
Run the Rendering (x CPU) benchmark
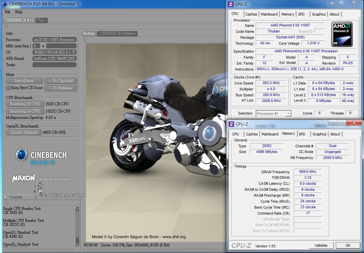(25, 111)
